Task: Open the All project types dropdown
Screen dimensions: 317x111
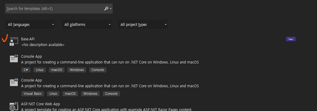Action: pyautogui.click(x=143, y=24)
